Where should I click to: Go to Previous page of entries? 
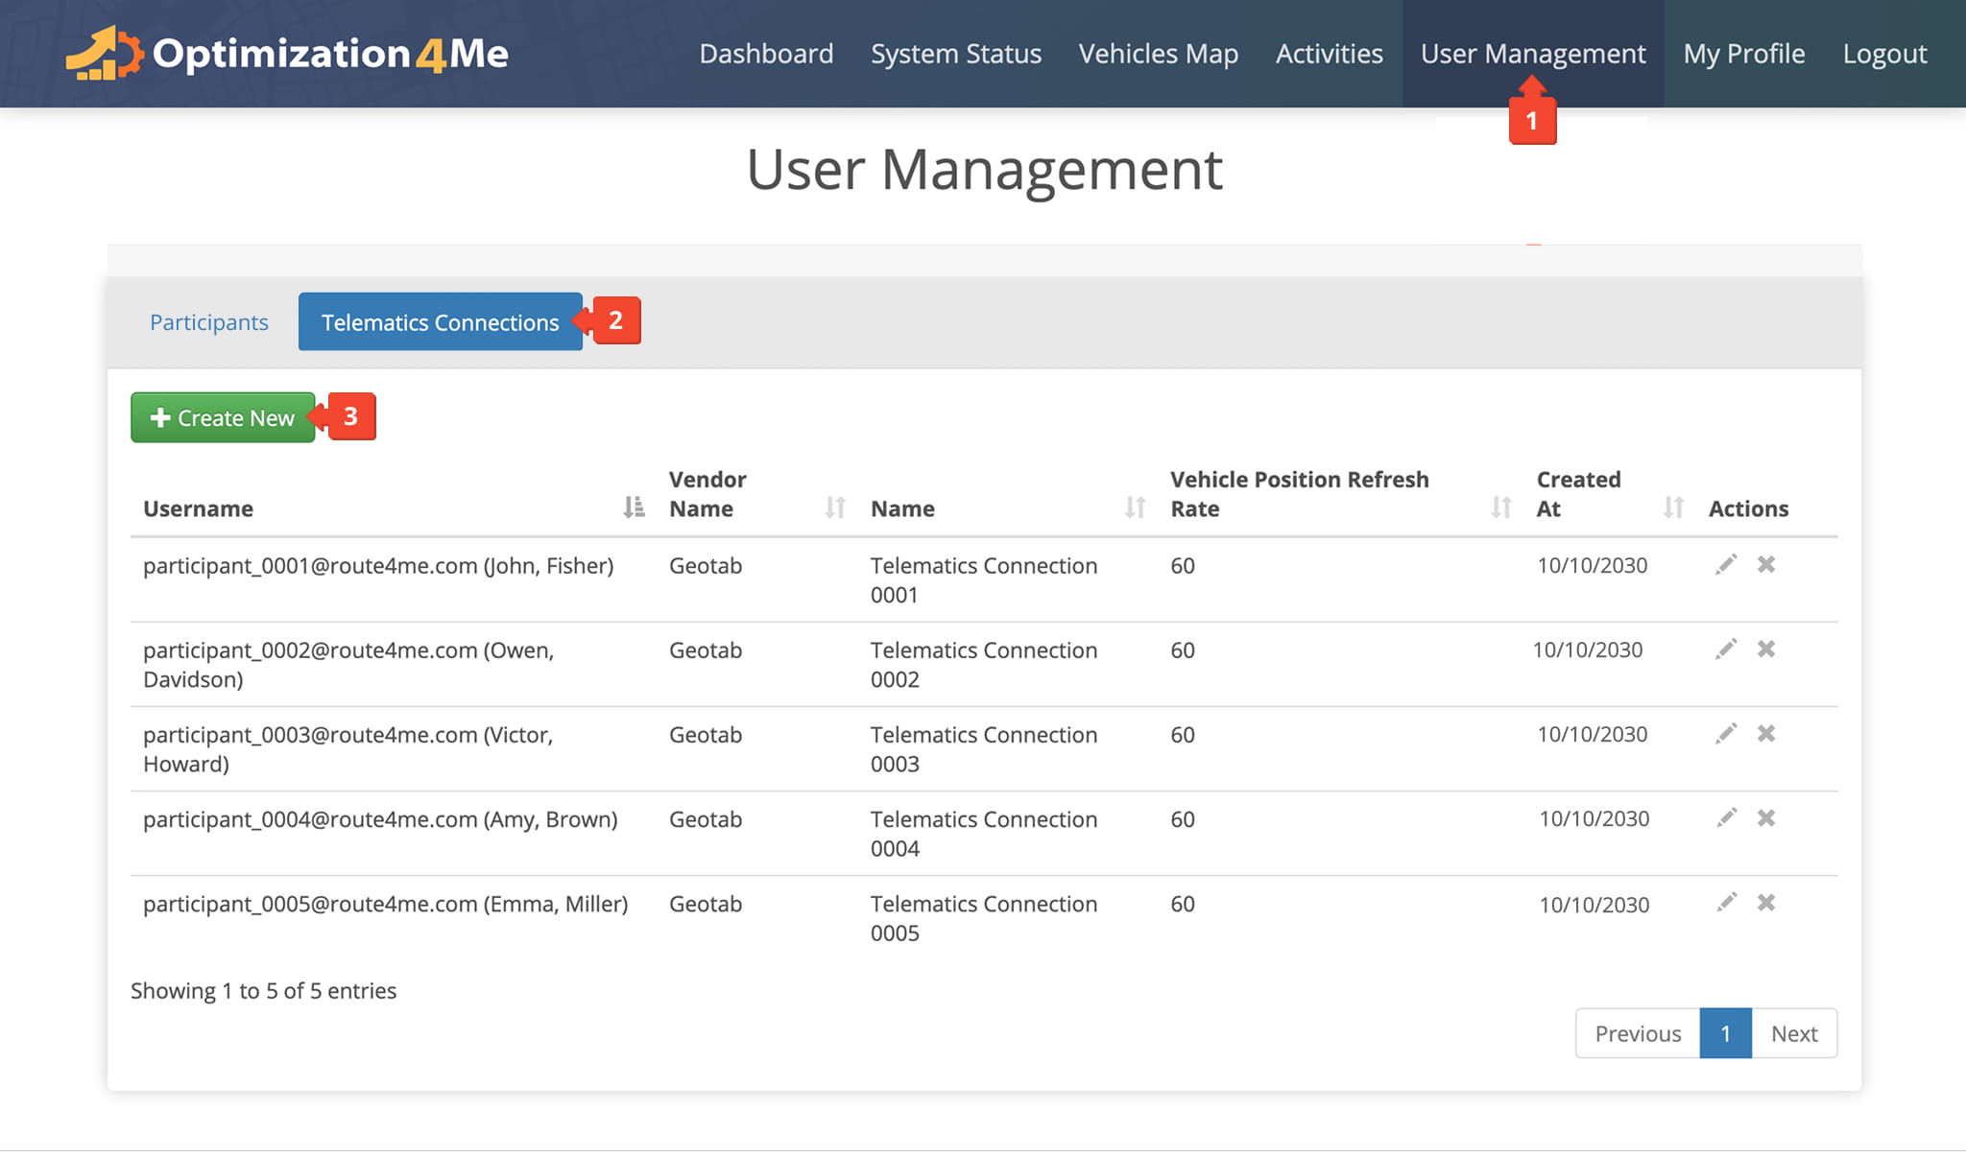coord(1638,1033)
